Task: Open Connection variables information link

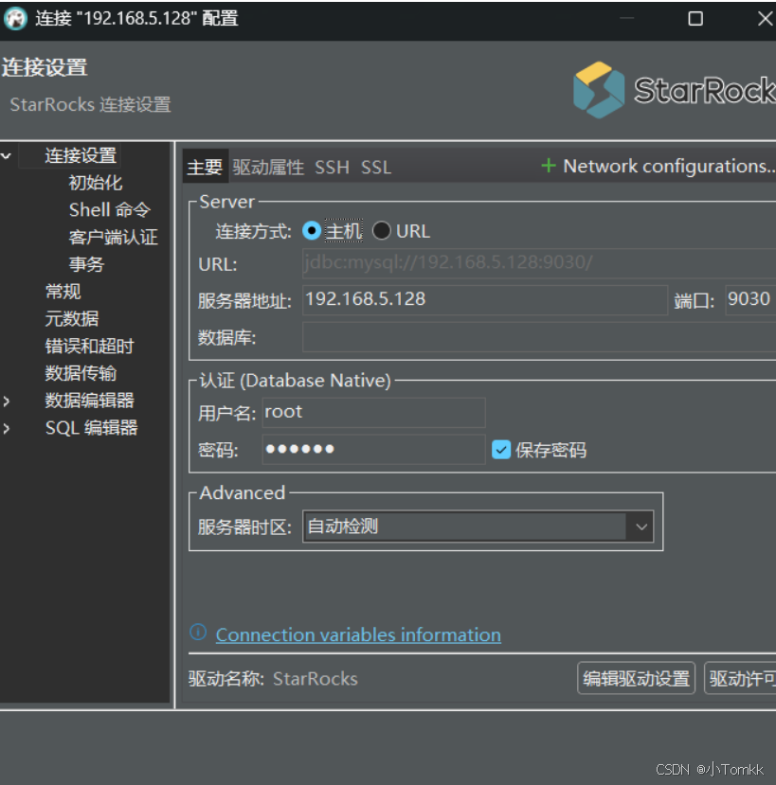Action: click(x=358, y=634)
